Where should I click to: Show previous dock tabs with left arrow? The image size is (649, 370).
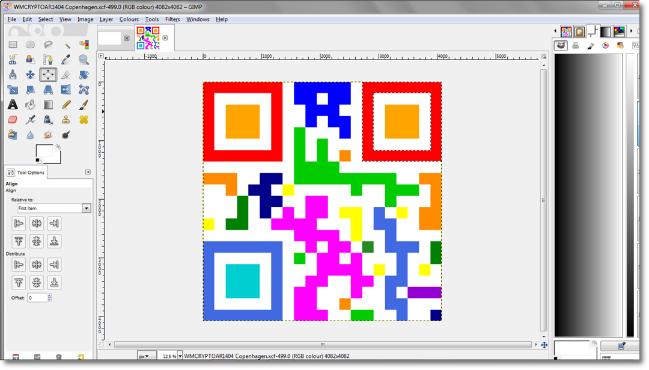point(555,31)
